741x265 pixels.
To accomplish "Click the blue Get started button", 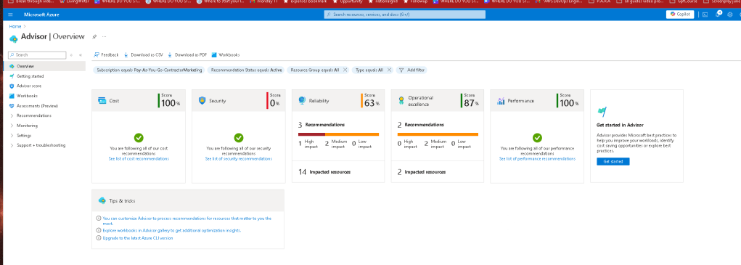I will tap(613, 162).
